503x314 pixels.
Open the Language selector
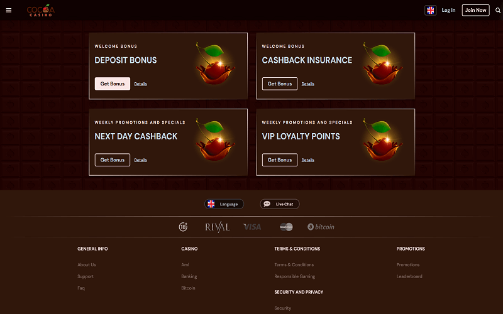224,204
